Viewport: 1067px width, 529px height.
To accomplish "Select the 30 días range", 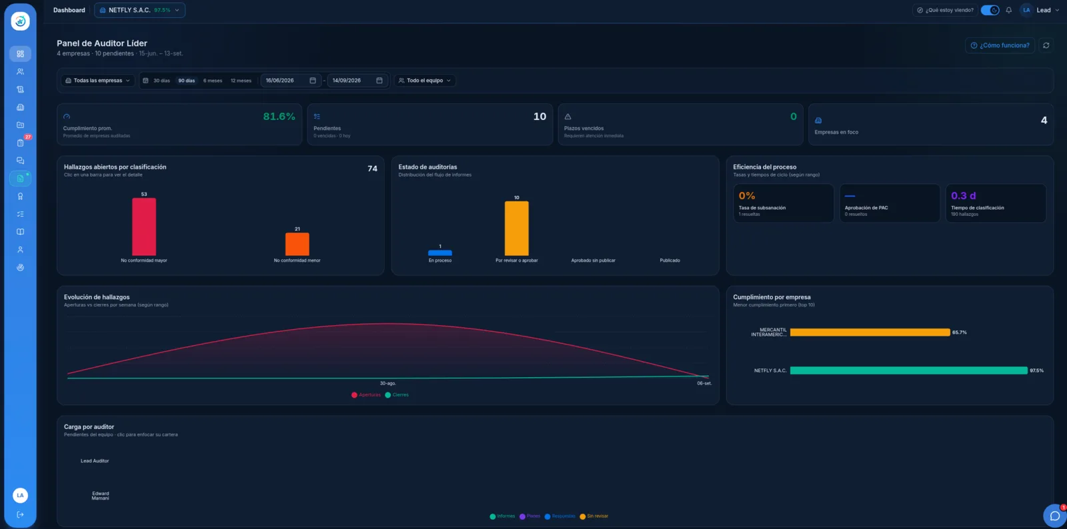I will 161,81.
